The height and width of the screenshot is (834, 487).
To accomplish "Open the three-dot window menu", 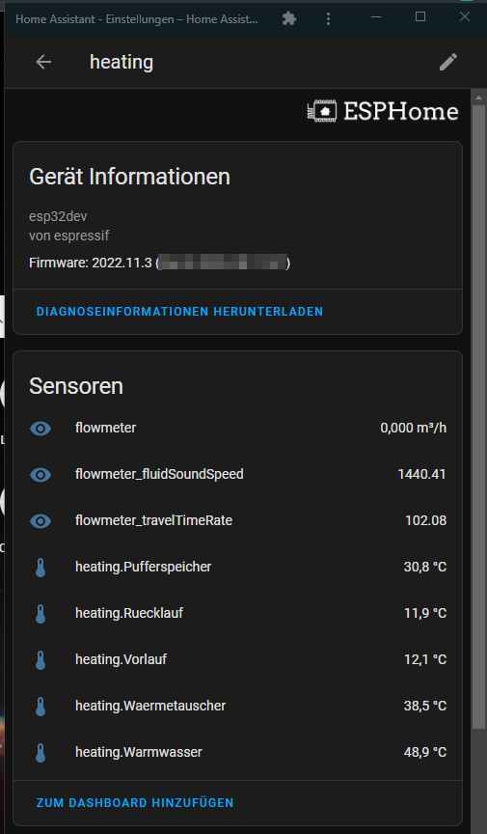I will (328, 19).
